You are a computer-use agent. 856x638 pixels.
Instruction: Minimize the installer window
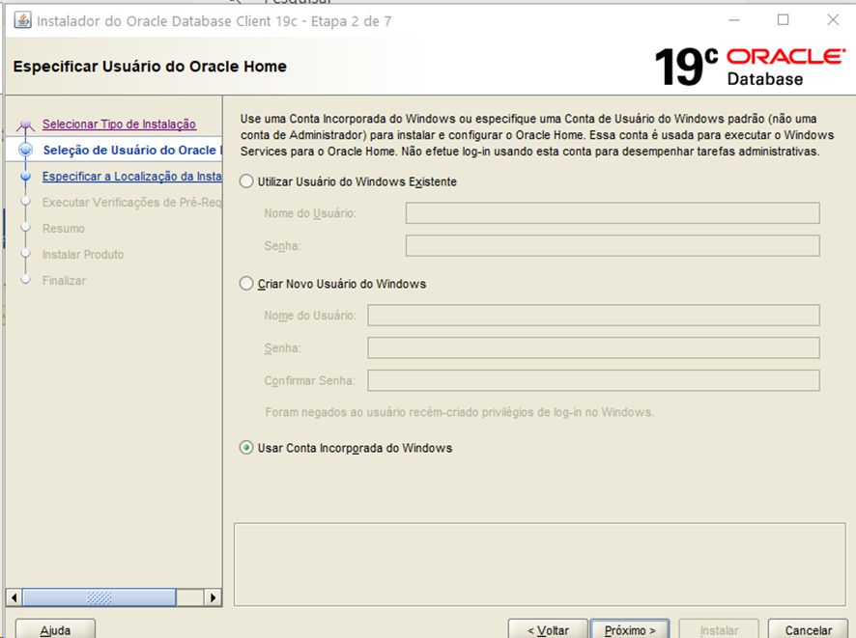point(734,20)
